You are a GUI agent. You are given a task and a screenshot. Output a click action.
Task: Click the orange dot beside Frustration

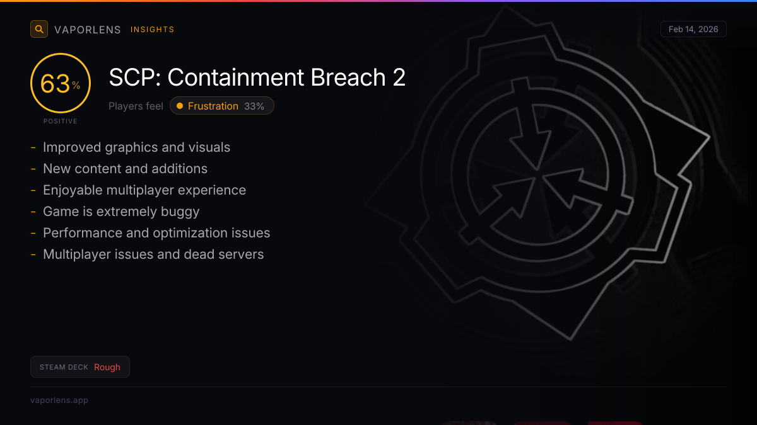(x=180, y=106)
